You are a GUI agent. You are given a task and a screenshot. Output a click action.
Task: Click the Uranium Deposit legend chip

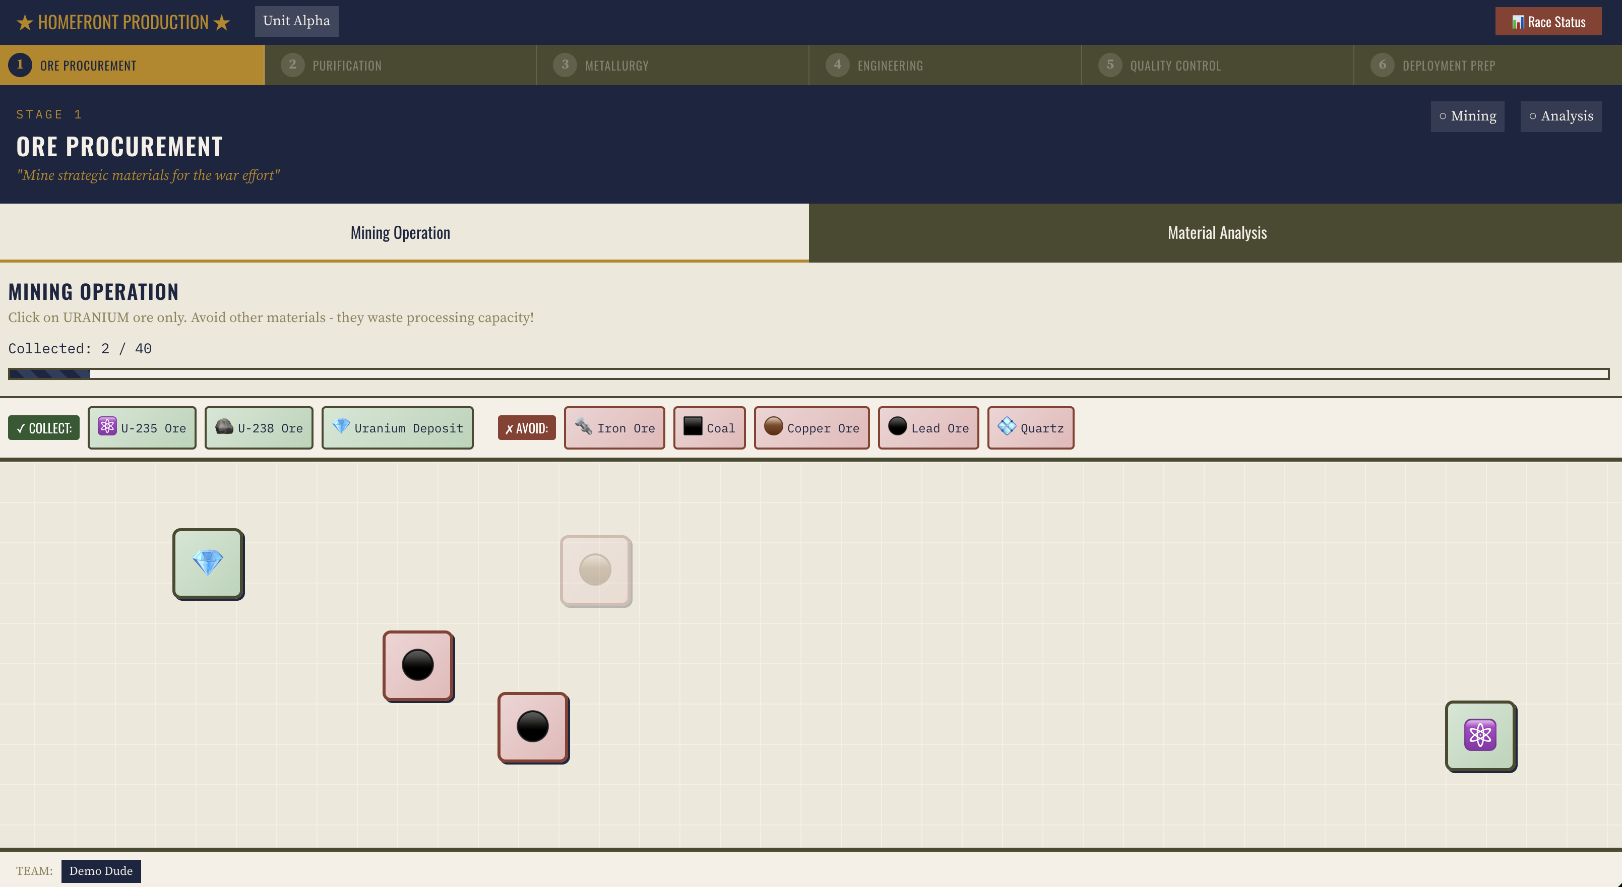[397, 428]
